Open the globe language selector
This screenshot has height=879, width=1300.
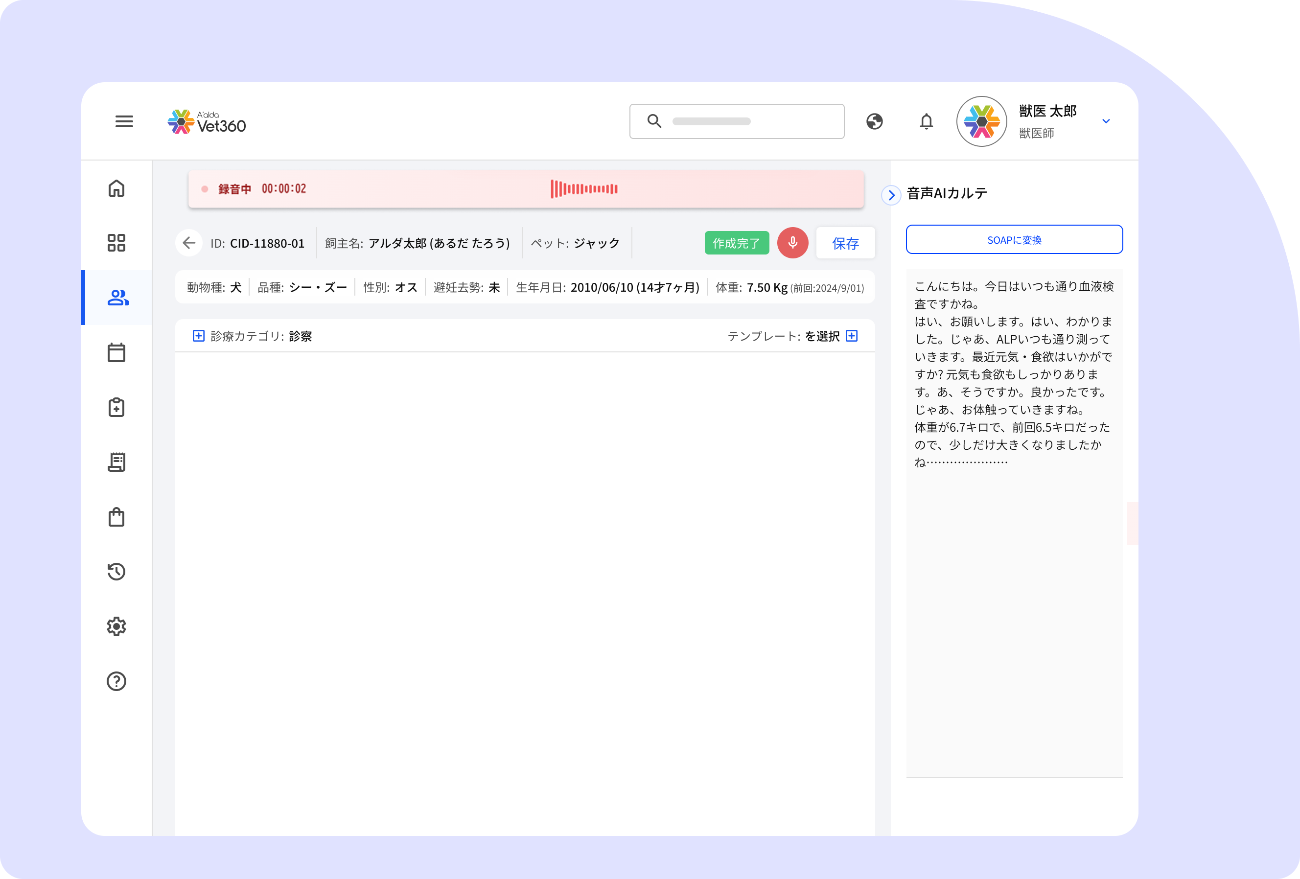(874, 121)
